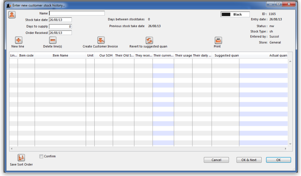Minimize the stock history window
This screenshot has height=176, width=301.
270,4
